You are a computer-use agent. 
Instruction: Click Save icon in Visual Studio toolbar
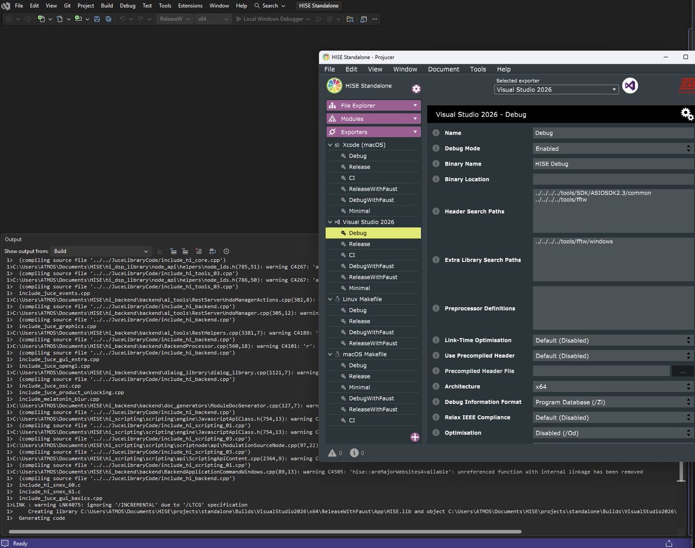(x=97, y=19)
